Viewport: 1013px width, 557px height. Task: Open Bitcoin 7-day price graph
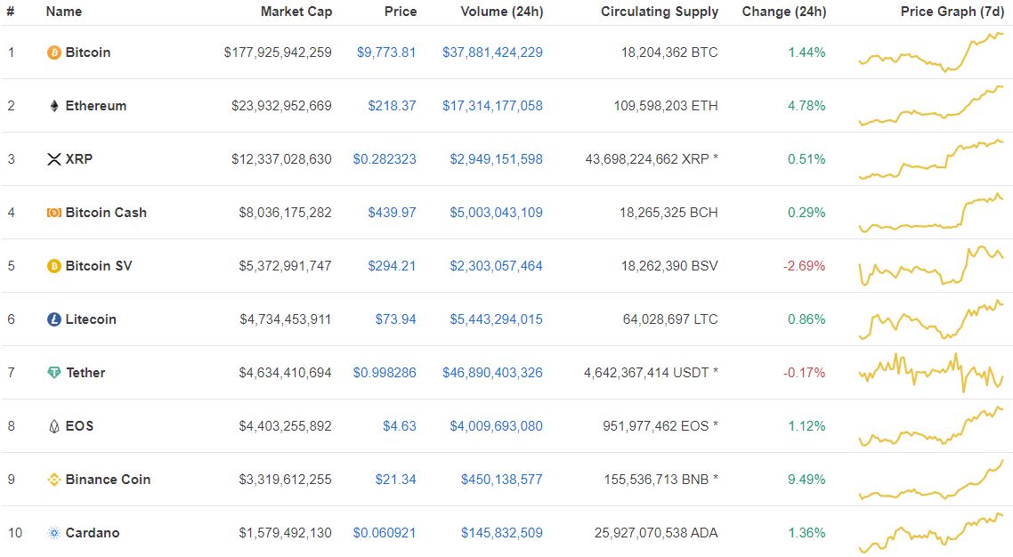click(931, 52)
